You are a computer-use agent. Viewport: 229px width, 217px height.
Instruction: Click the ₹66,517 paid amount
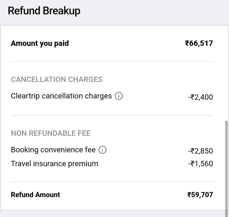199,43
